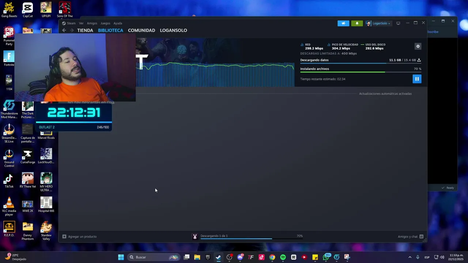The image size is (468, 263).
Task: Open Sticky Notes from taskbar
Action: [315, 257]
